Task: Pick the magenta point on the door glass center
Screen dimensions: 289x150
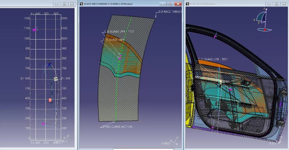Action: [x=230, y=90]
